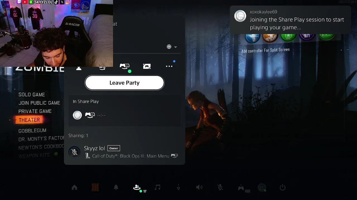Click the Share Screen icon in party card
The height and width of the screenshot is (200, 357).
(x=147, y=66)
